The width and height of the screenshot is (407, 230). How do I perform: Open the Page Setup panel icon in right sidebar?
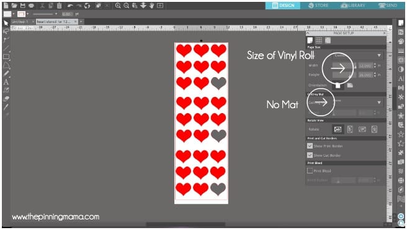(401, 23)
